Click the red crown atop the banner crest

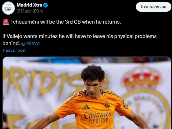tap(142, 77)
